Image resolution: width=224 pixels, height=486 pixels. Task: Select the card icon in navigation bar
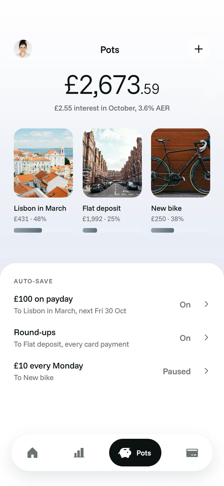192,453
